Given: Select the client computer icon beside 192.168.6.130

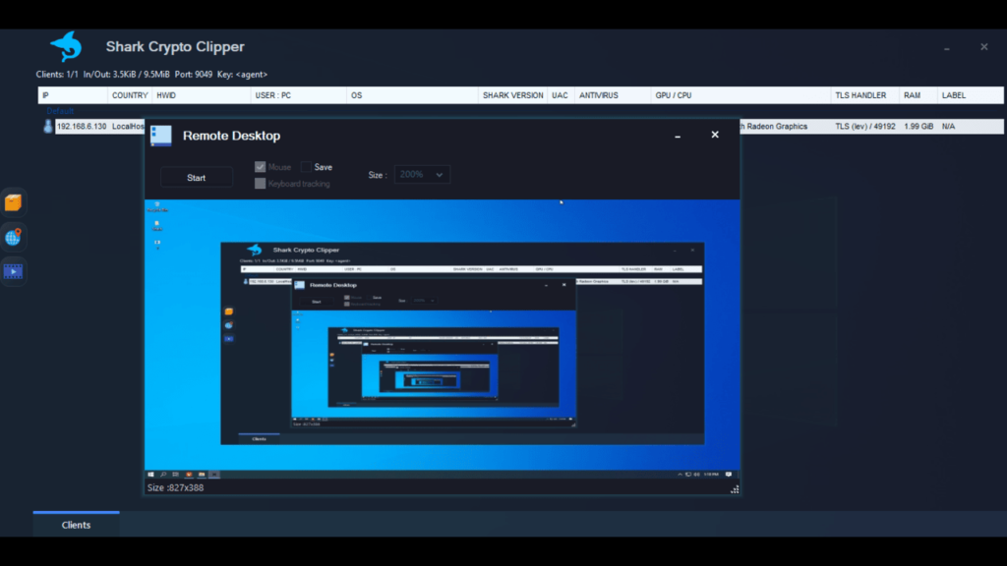Looking at the screenshot, I should [x=48, y=126].
